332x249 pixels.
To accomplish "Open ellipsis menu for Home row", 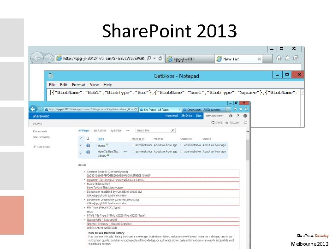I will (125, 145).
